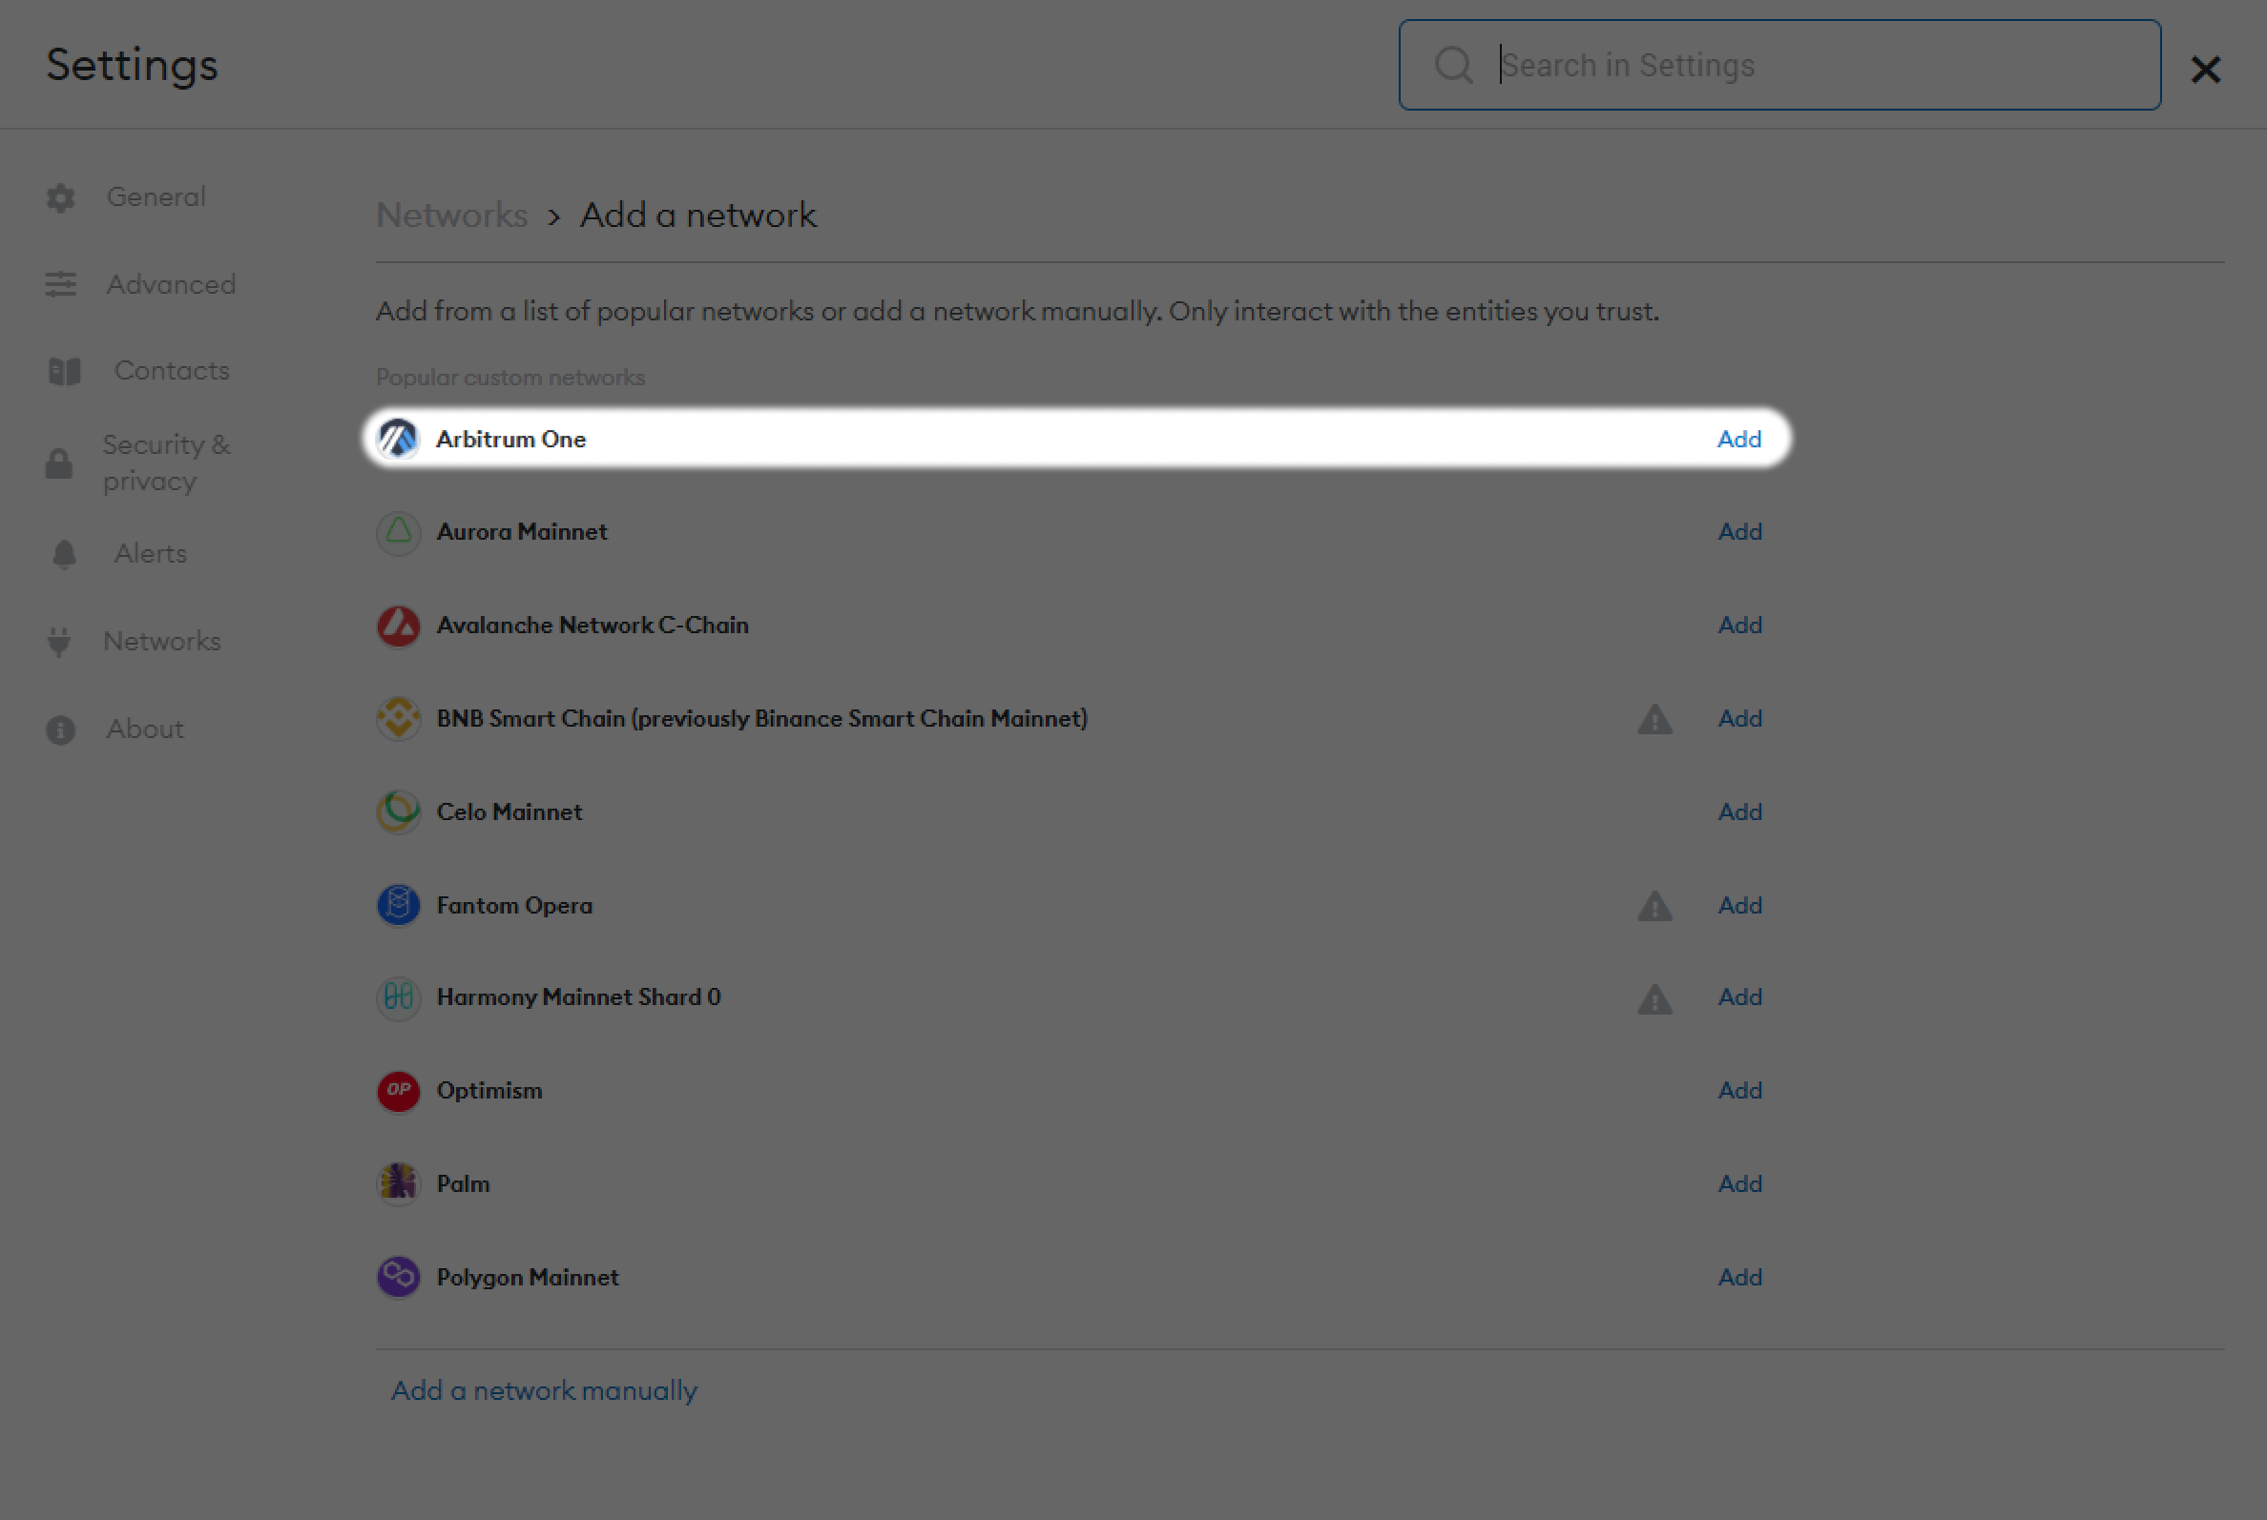This screenshot has height=1520, width=2267.
Task: Click the Popular custom networks label
Action: [510, 377]
